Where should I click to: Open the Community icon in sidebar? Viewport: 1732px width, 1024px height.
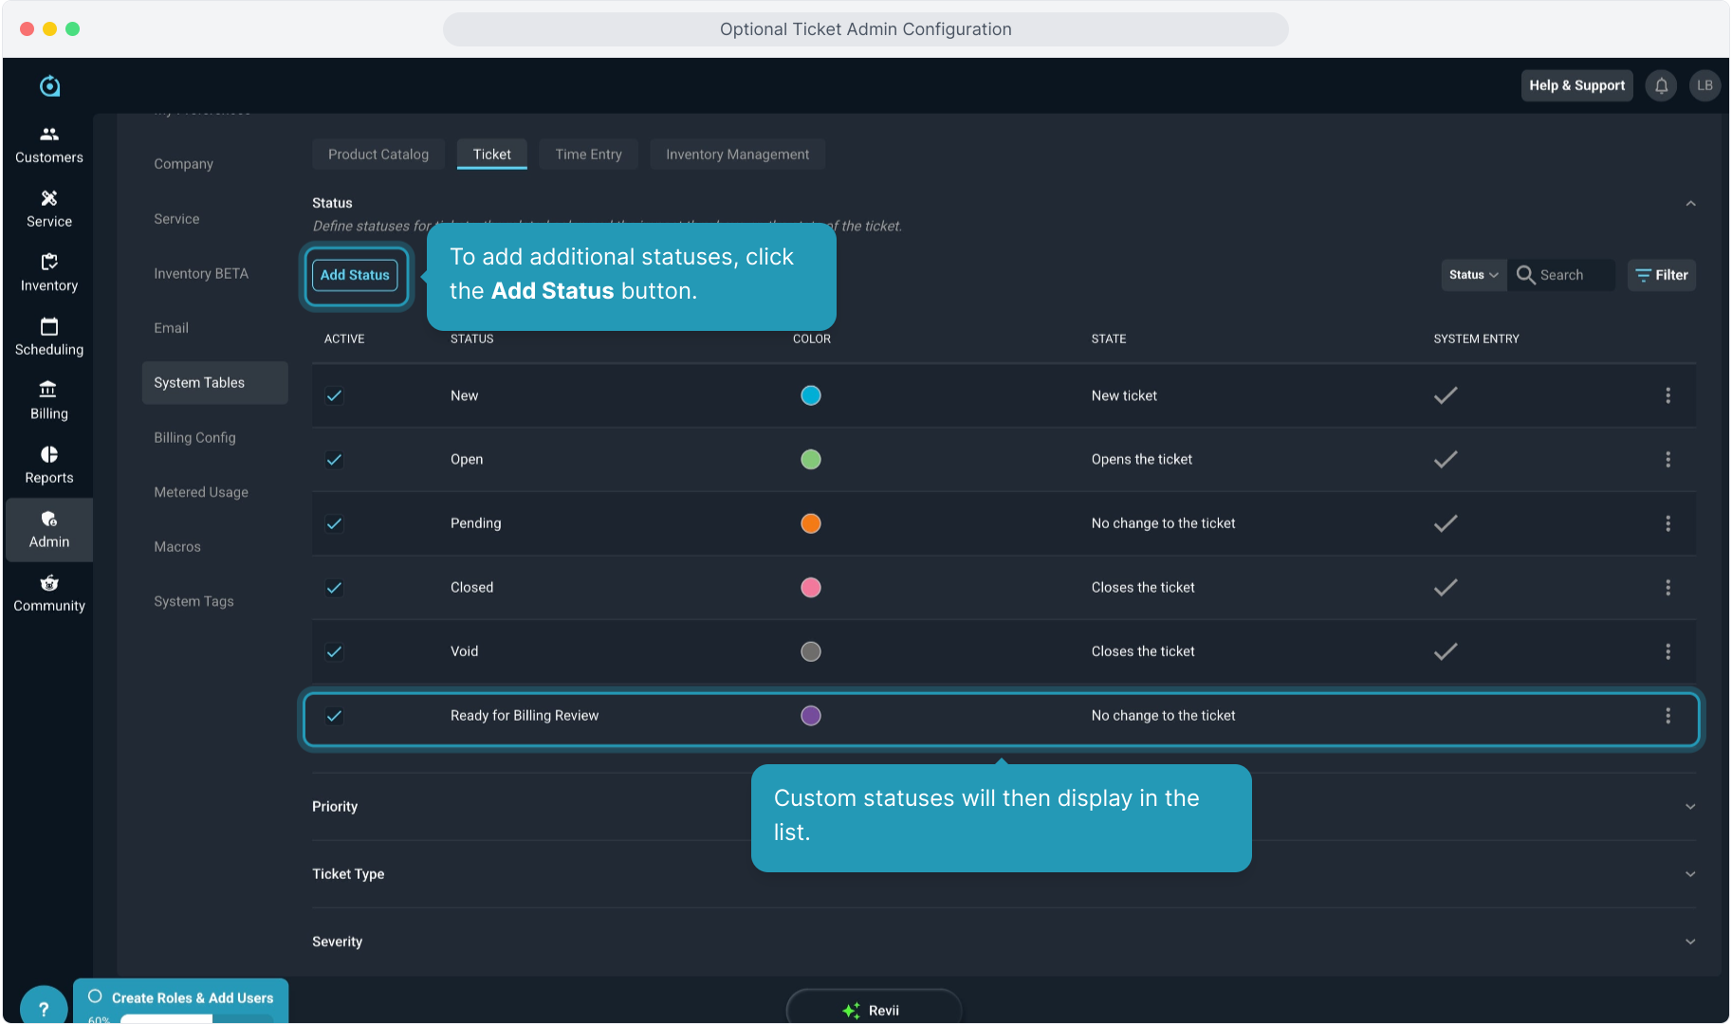49,583
